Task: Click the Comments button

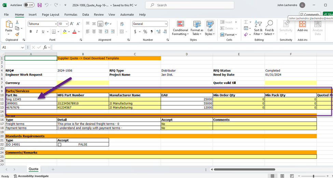Action: [x=309, y=15]
